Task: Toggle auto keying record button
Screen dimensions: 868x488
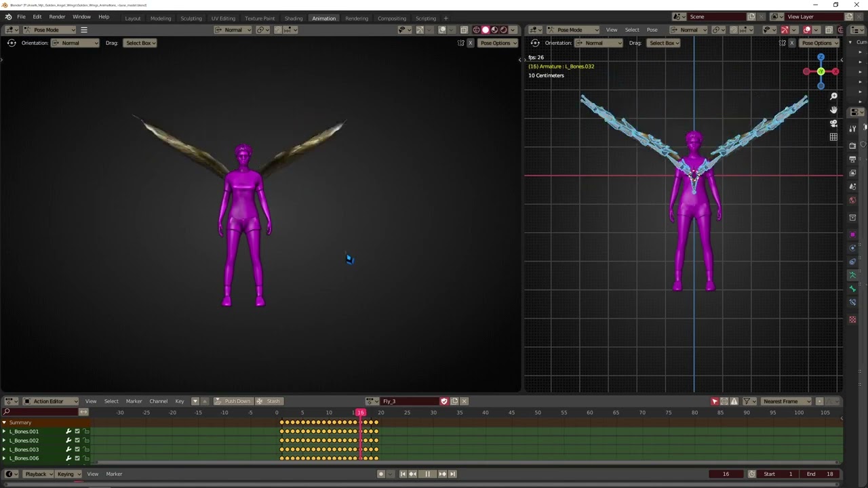Action: point(381,474)
